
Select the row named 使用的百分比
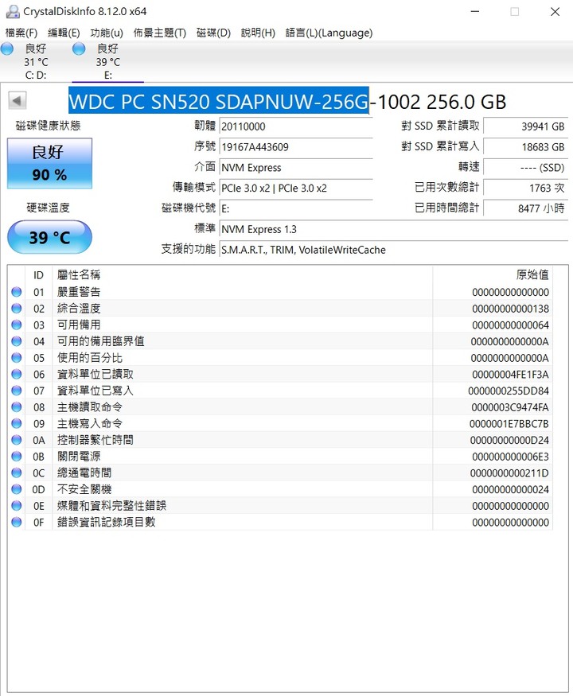pos(280,357)
